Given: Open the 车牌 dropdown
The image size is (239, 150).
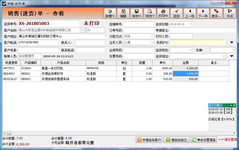Looking at the screenshot, I should point(234,50).
